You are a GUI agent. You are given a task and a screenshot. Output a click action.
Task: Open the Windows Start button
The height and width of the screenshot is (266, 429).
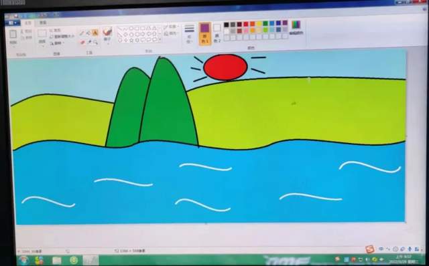[x=24, y=260]
